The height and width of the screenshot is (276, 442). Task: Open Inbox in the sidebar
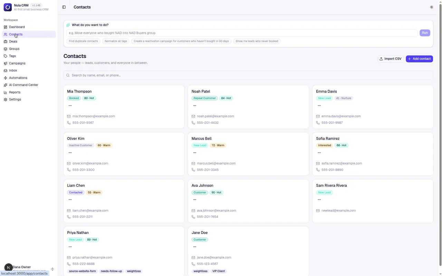(x=29, y=70)
